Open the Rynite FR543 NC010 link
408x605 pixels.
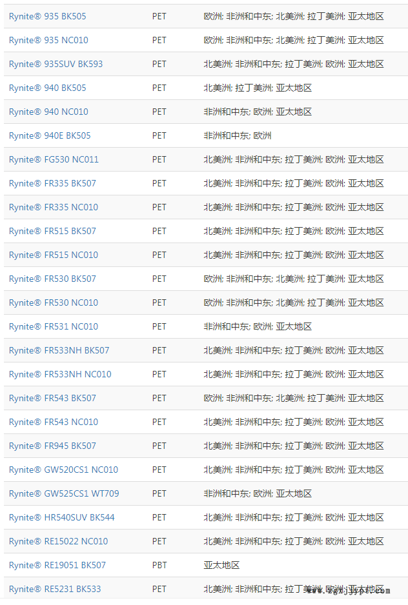tap(54, 422)
